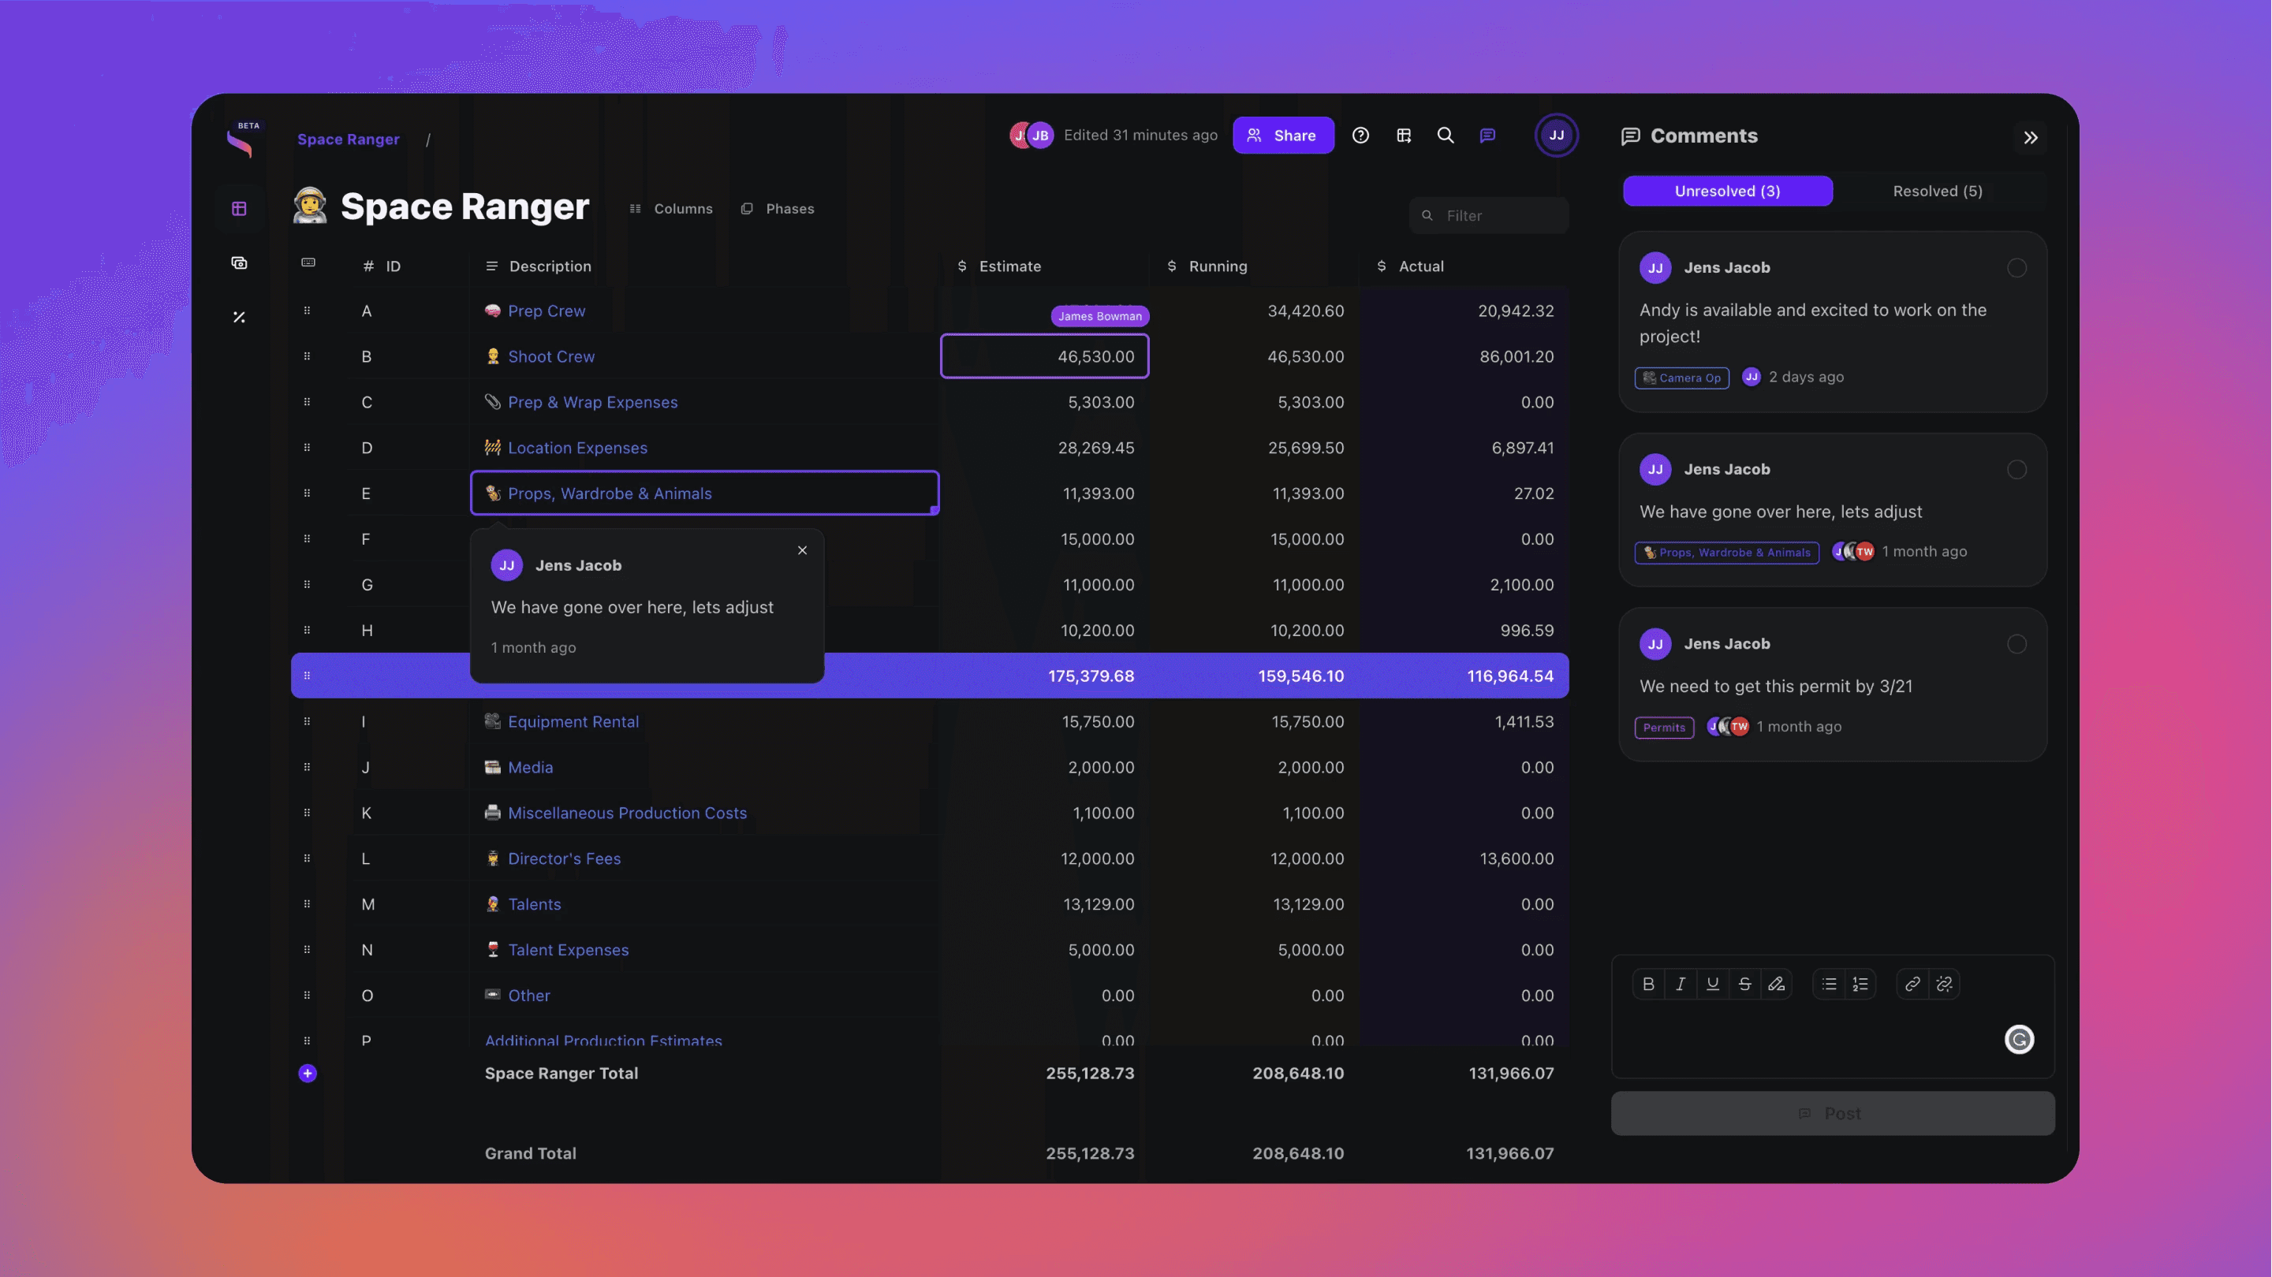Click the table layout icon in header
Image resolution: width=2272 pixels, height=1277 pixels.
[1403, 135]
